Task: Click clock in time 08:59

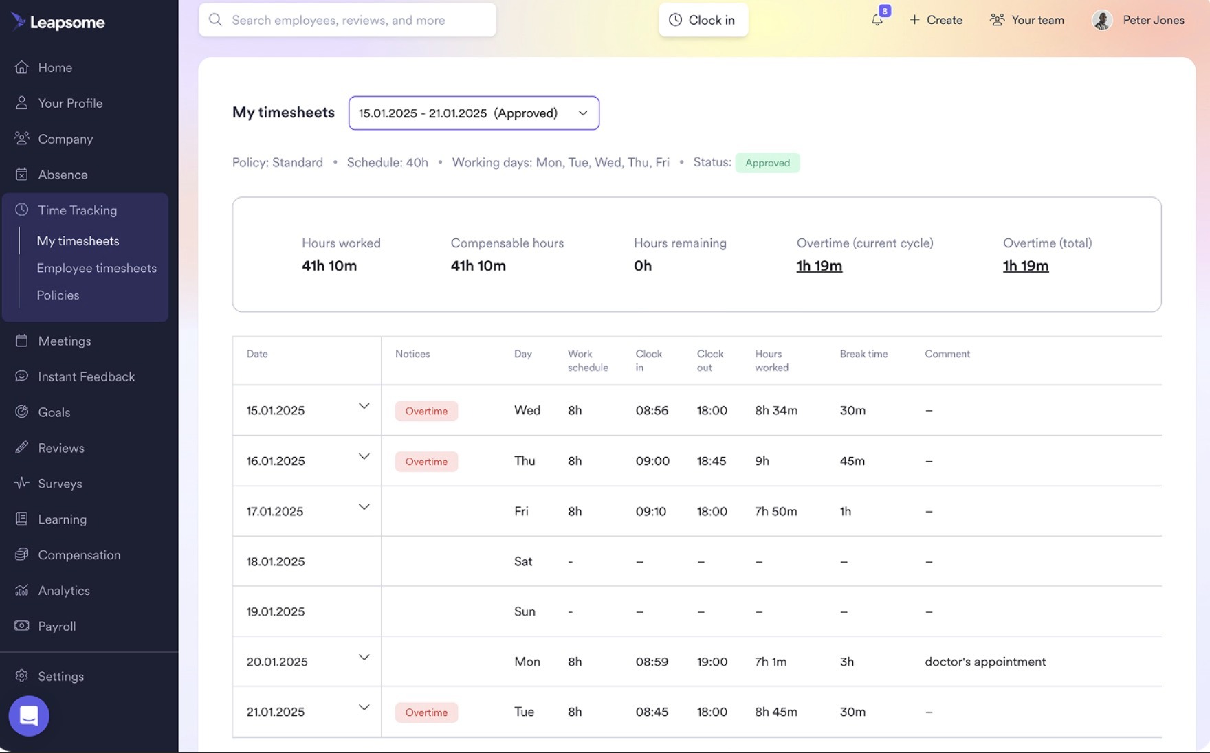Action: click(652, 662)
